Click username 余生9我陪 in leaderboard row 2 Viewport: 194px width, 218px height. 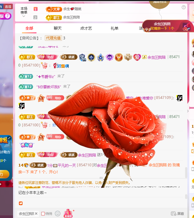pyautogui.click(x=72, y=17)
